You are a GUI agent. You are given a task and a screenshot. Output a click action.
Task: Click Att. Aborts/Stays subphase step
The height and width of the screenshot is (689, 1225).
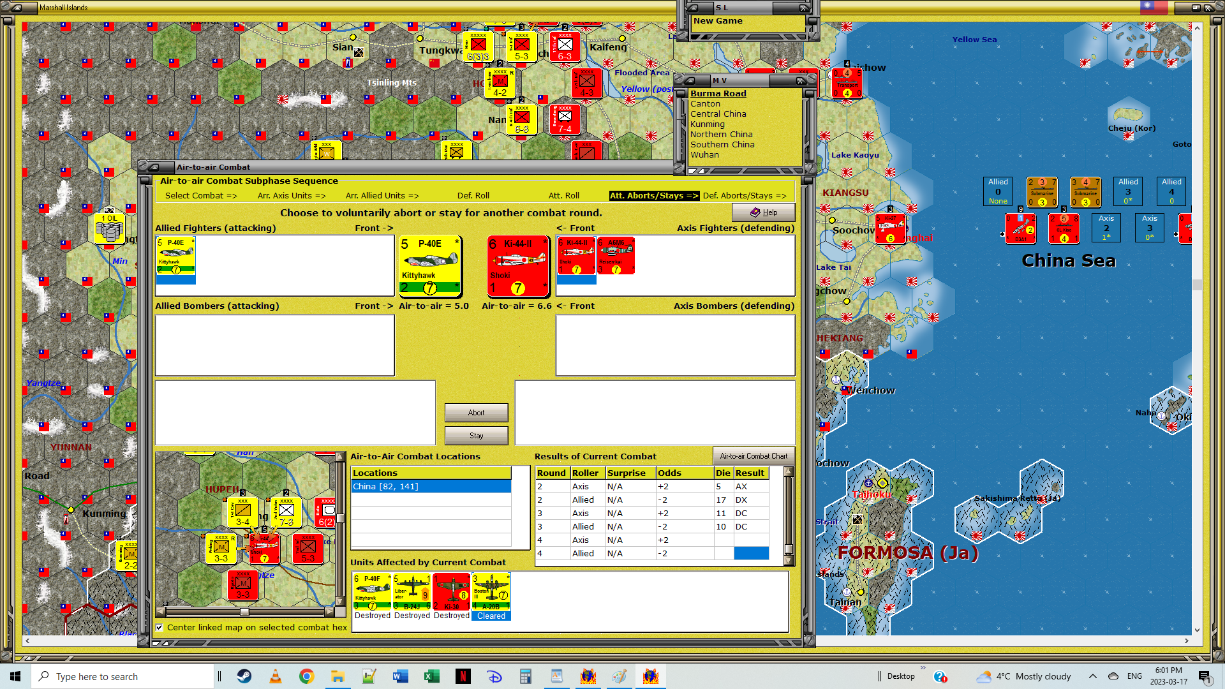click(653, 196)
